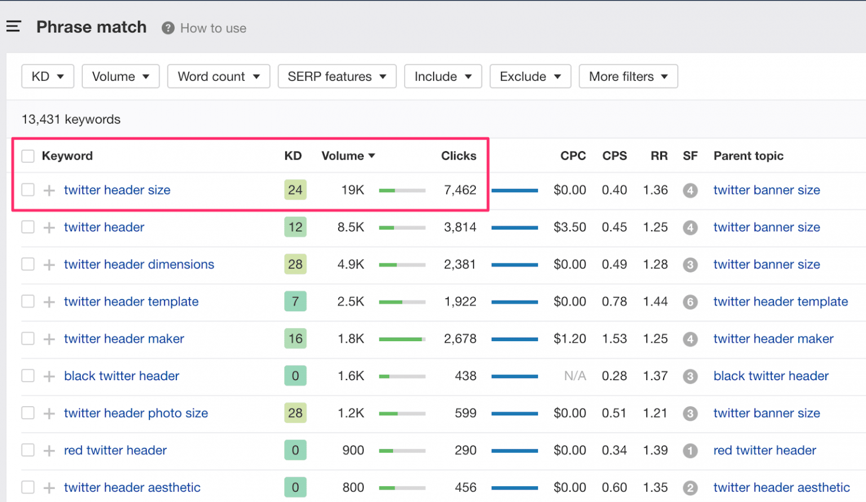Click the plus icon beside "twitter header maker"
866x502 pixels.
point(49,338)
